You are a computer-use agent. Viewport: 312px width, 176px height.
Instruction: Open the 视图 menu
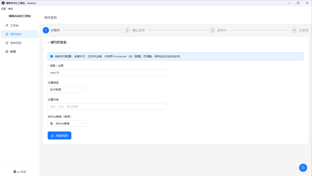pyautogui.click(x=4, y=9)
